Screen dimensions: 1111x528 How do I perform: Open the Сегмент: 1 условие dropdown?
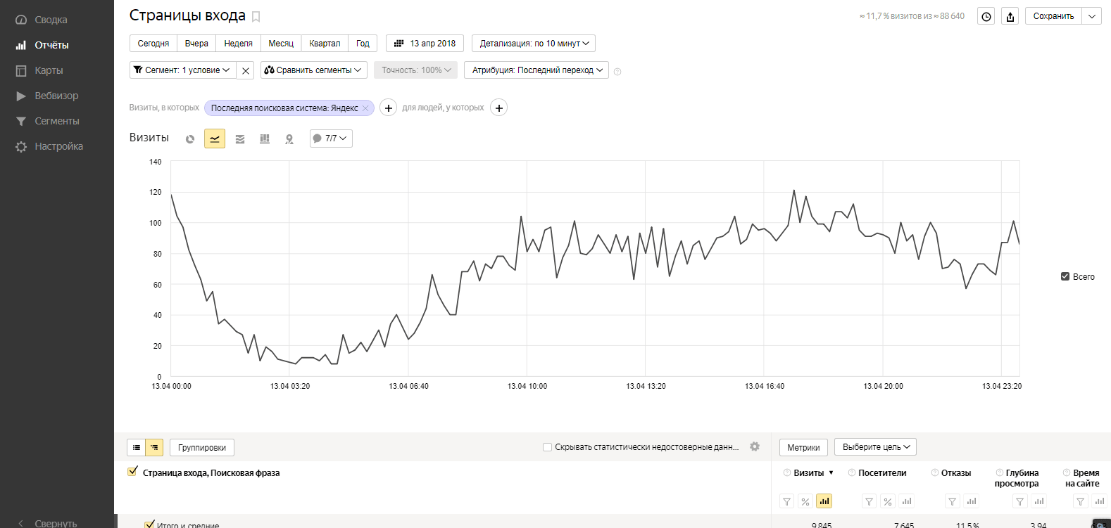pos(182,70)
